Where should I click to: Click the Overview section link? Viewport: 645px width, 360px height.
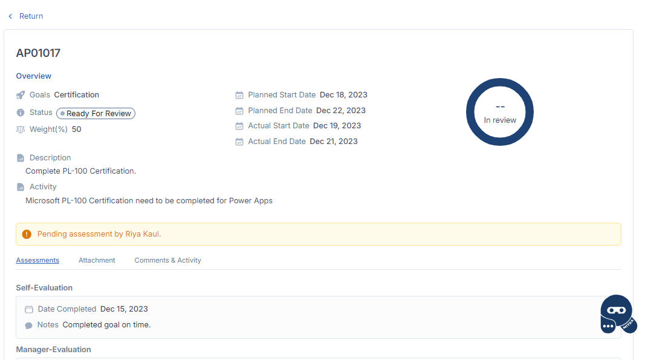(34, 76)
